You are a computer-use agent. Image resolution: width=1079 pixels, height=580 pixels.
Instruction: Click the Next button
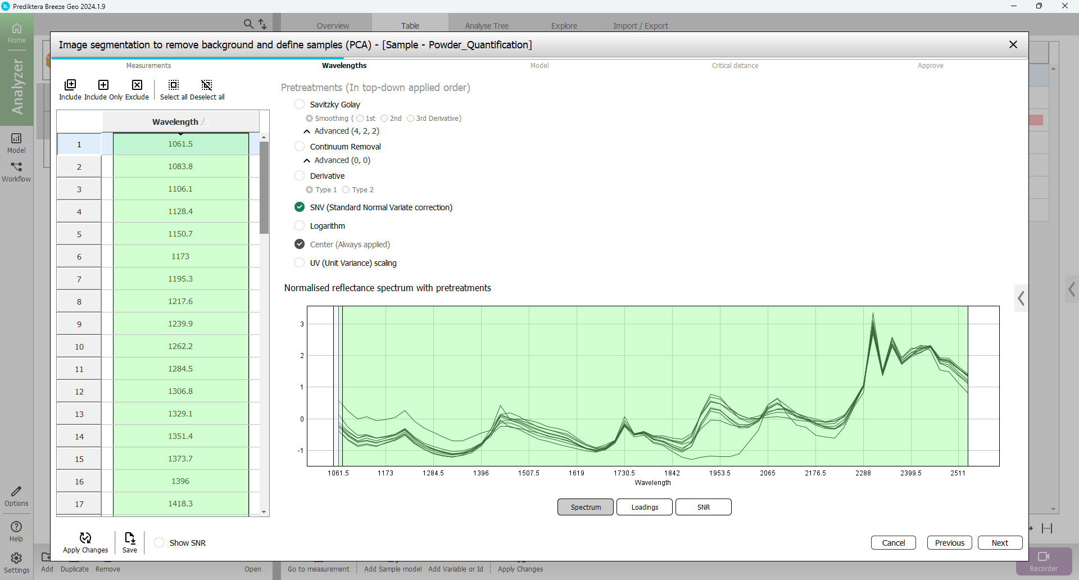999,543
